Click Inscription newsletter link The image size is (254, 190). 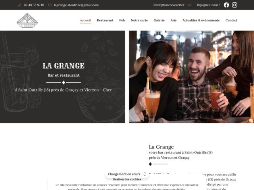coord(169,5)
